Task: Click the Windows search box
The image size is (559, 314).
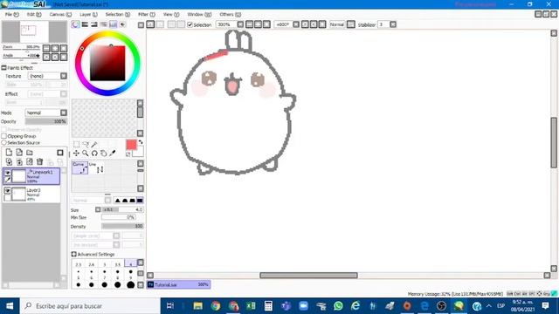Action: pyautogui.click(x=90, y=306)
